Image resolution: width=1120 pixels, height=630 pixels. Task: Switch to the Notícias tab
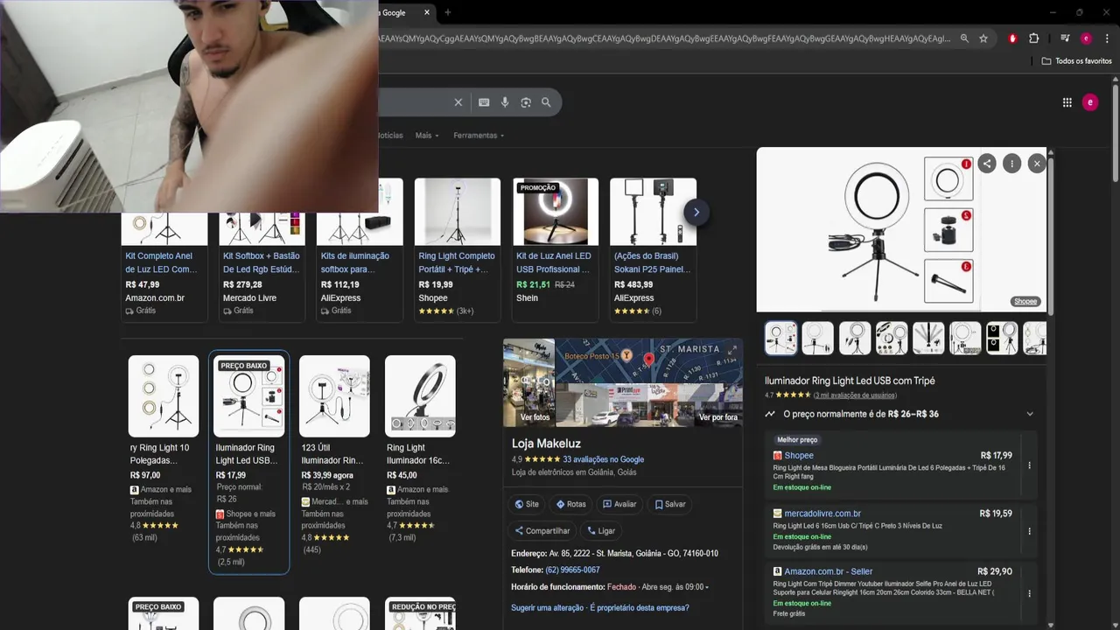[x=390, y=136]
